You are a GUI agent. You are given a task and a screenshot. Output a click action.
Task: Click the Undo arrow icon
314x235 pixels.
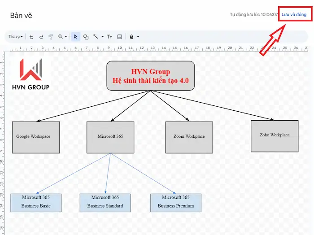pyautogui.click(x=31, y=37)
